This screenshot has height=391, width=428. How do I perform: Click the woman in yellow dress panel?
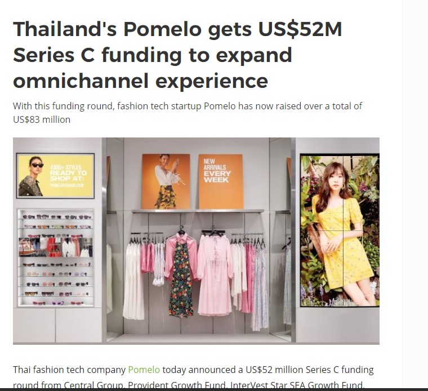coord(340,230)
